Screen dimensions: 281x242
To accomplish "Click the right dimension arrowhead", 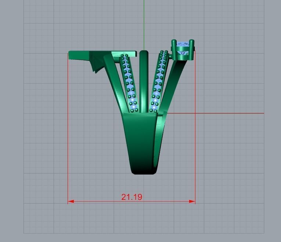I will tap(192, 201).
